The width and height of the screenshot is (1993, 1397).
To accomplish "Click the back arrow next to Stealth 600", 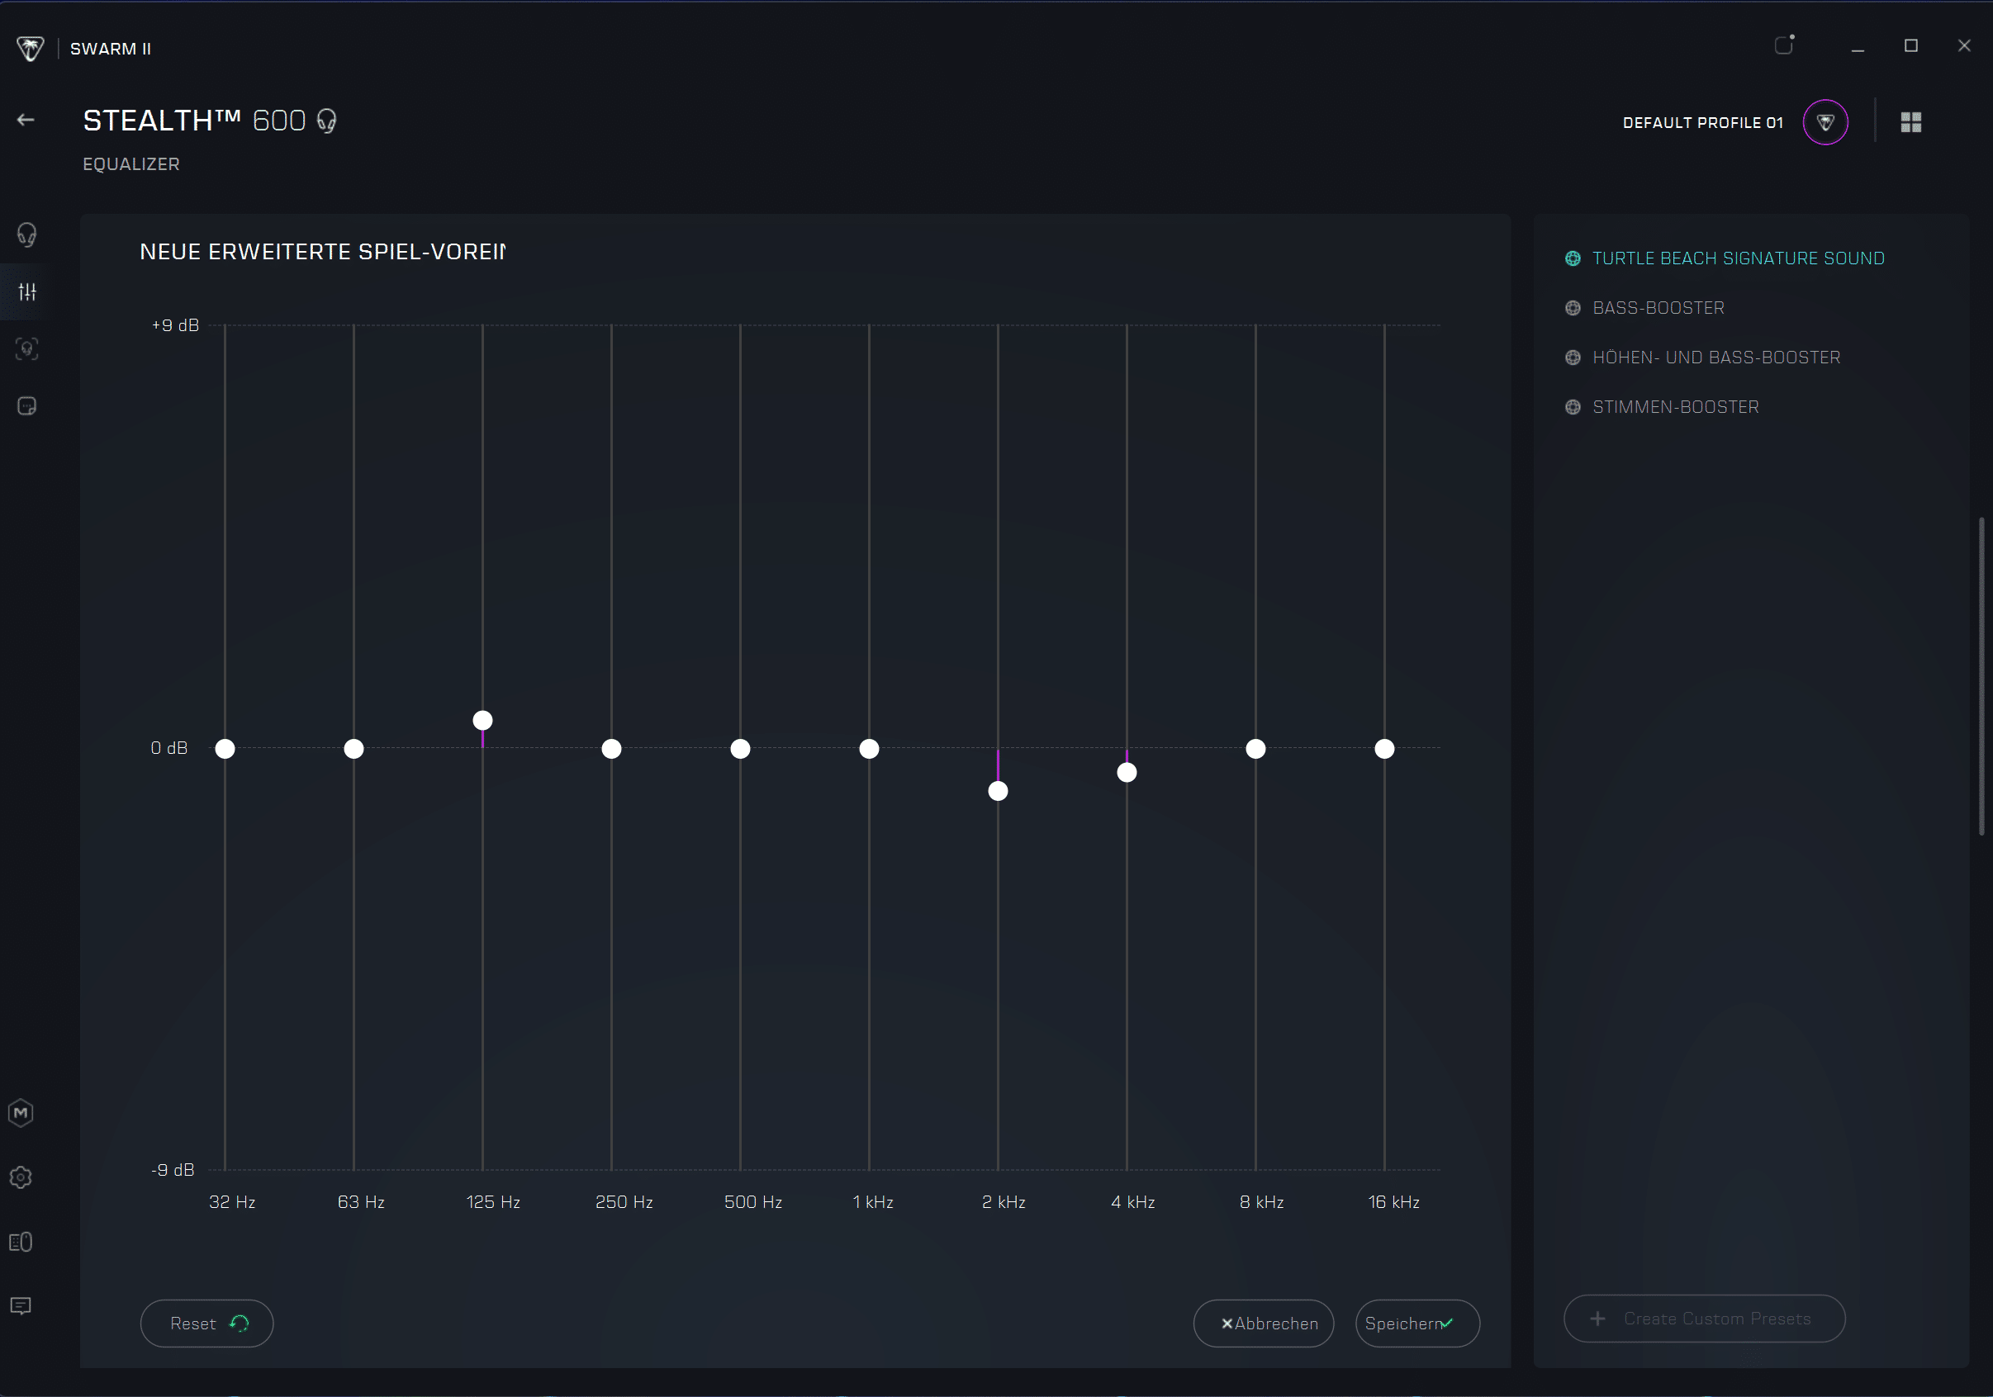I will click(x=26, y=120).
